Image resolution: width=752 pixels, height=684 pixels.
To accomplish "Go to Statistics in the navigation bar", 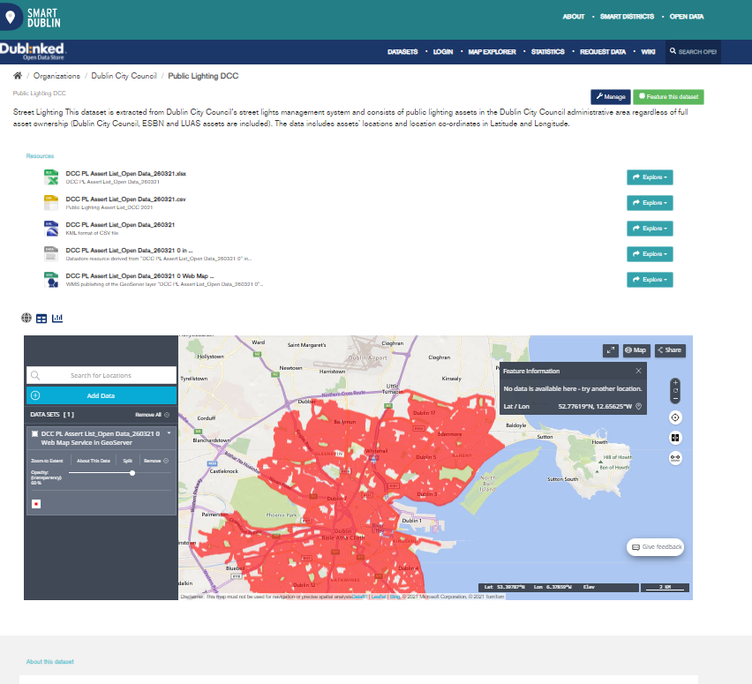I will [x=547, y=52].
